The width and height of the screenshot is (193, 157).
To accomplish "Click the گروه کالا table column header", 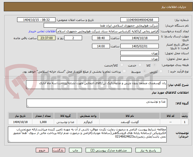I will [x=65, y=116].
